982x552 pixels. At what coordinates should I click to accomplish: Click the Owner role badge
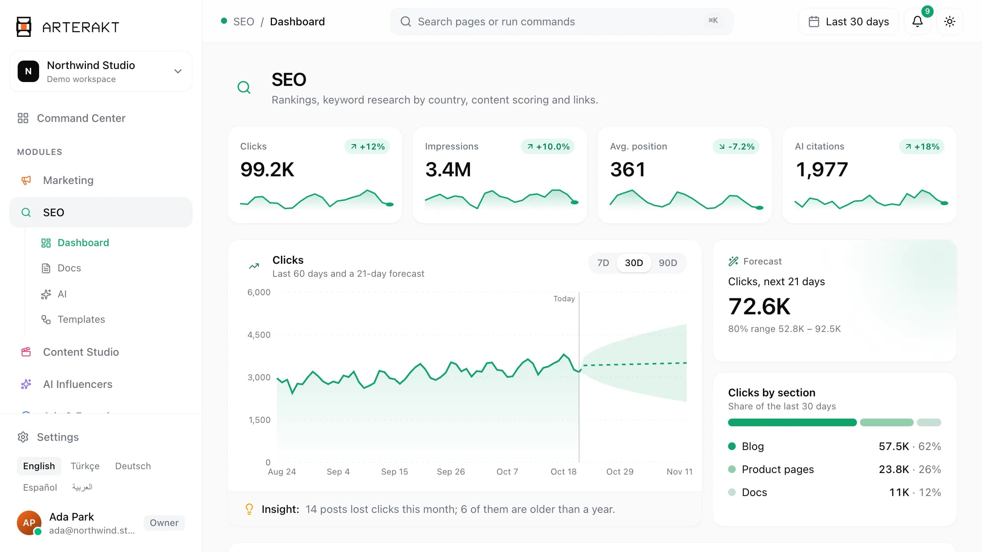[164, 523]
